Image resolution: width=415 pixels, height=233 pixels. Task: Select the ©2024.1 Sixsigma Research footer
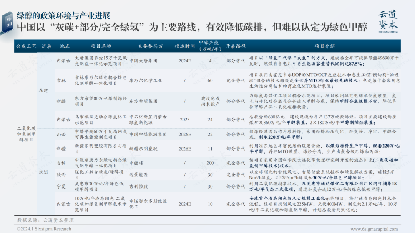tap(44, 229)
